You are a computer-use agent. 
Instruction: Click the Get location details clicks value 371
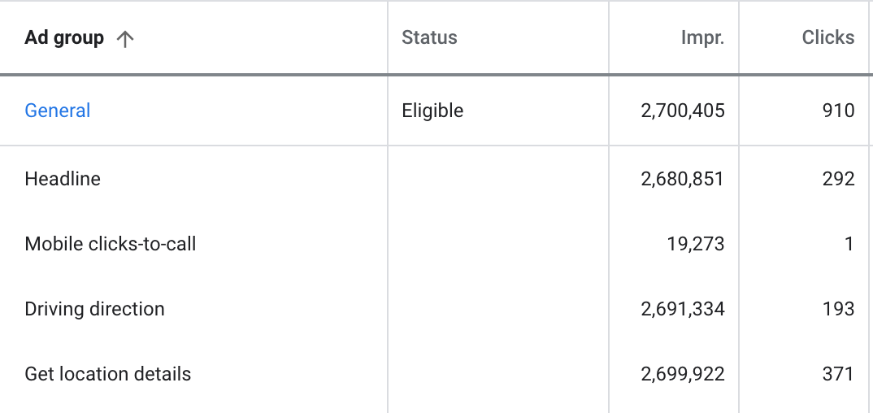(x=839, y=373)
